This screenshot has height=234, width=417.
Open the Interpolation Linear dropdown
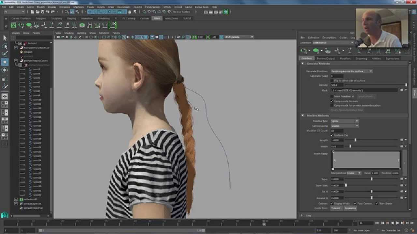coord(354,173)
